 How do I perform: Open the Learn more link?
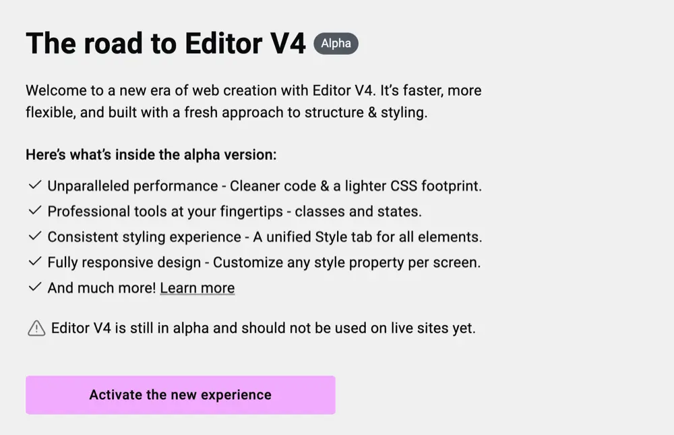point(197,287)
